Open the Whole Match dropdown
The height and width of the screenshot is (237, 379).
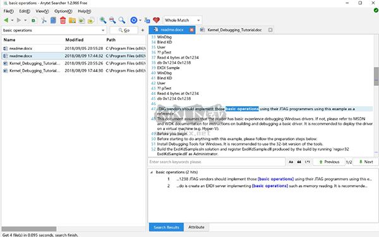[x=183, y=20]
